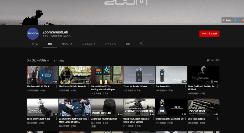The height and width of the screenshot is (133, 244).
Task: Select the 動画 tab
Action: point(50,44)
